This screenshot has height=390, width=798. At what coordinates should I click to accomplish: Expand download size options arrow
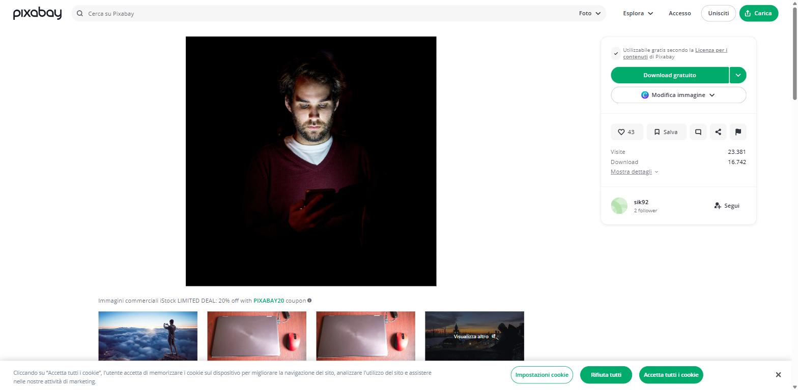(x=738, y=75)
